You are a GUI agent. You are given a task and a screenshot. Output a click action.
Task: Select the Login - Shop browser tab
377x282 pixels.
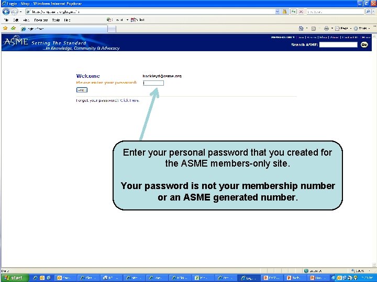coord(64,29)
